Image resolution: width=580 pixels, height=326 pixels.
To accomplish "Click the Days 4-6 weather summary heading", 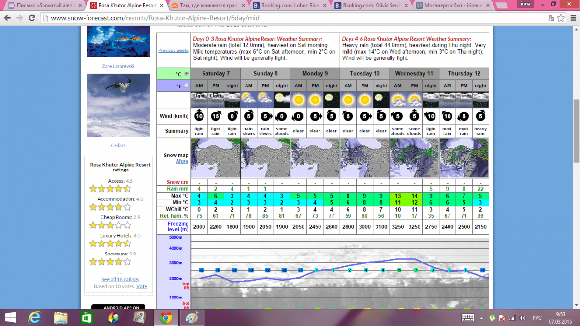I will pos(406,39).
